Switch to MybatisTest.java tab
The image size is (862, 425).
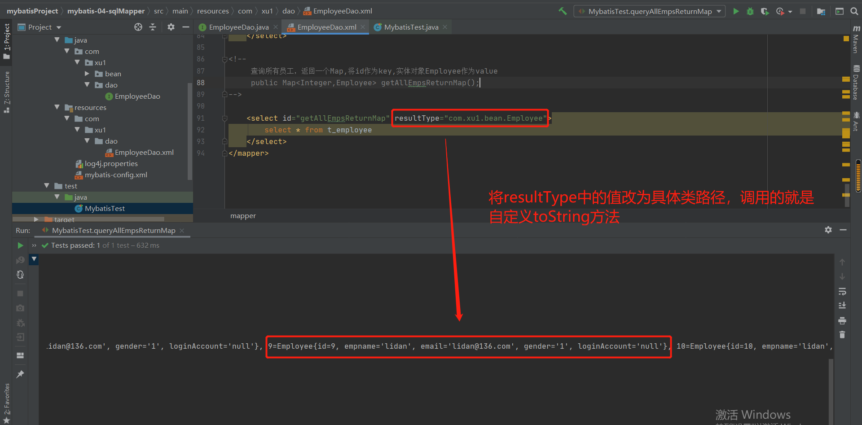tap(411, 27)
